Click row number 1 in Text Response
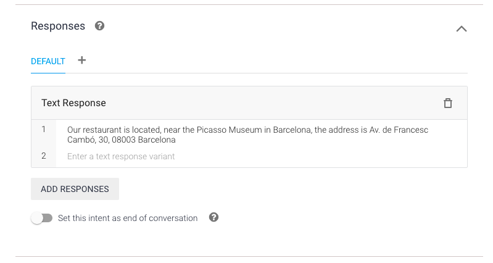Screen dimensions: 493x263 [x=43, y=129]
